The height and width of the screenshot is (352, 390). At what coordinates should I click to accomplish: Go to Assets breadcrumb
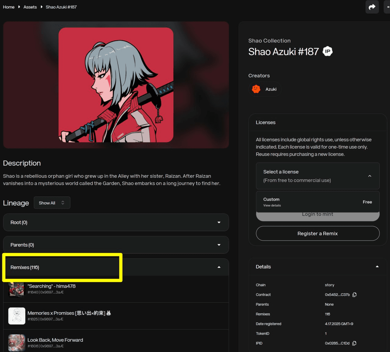click(30, 7)
